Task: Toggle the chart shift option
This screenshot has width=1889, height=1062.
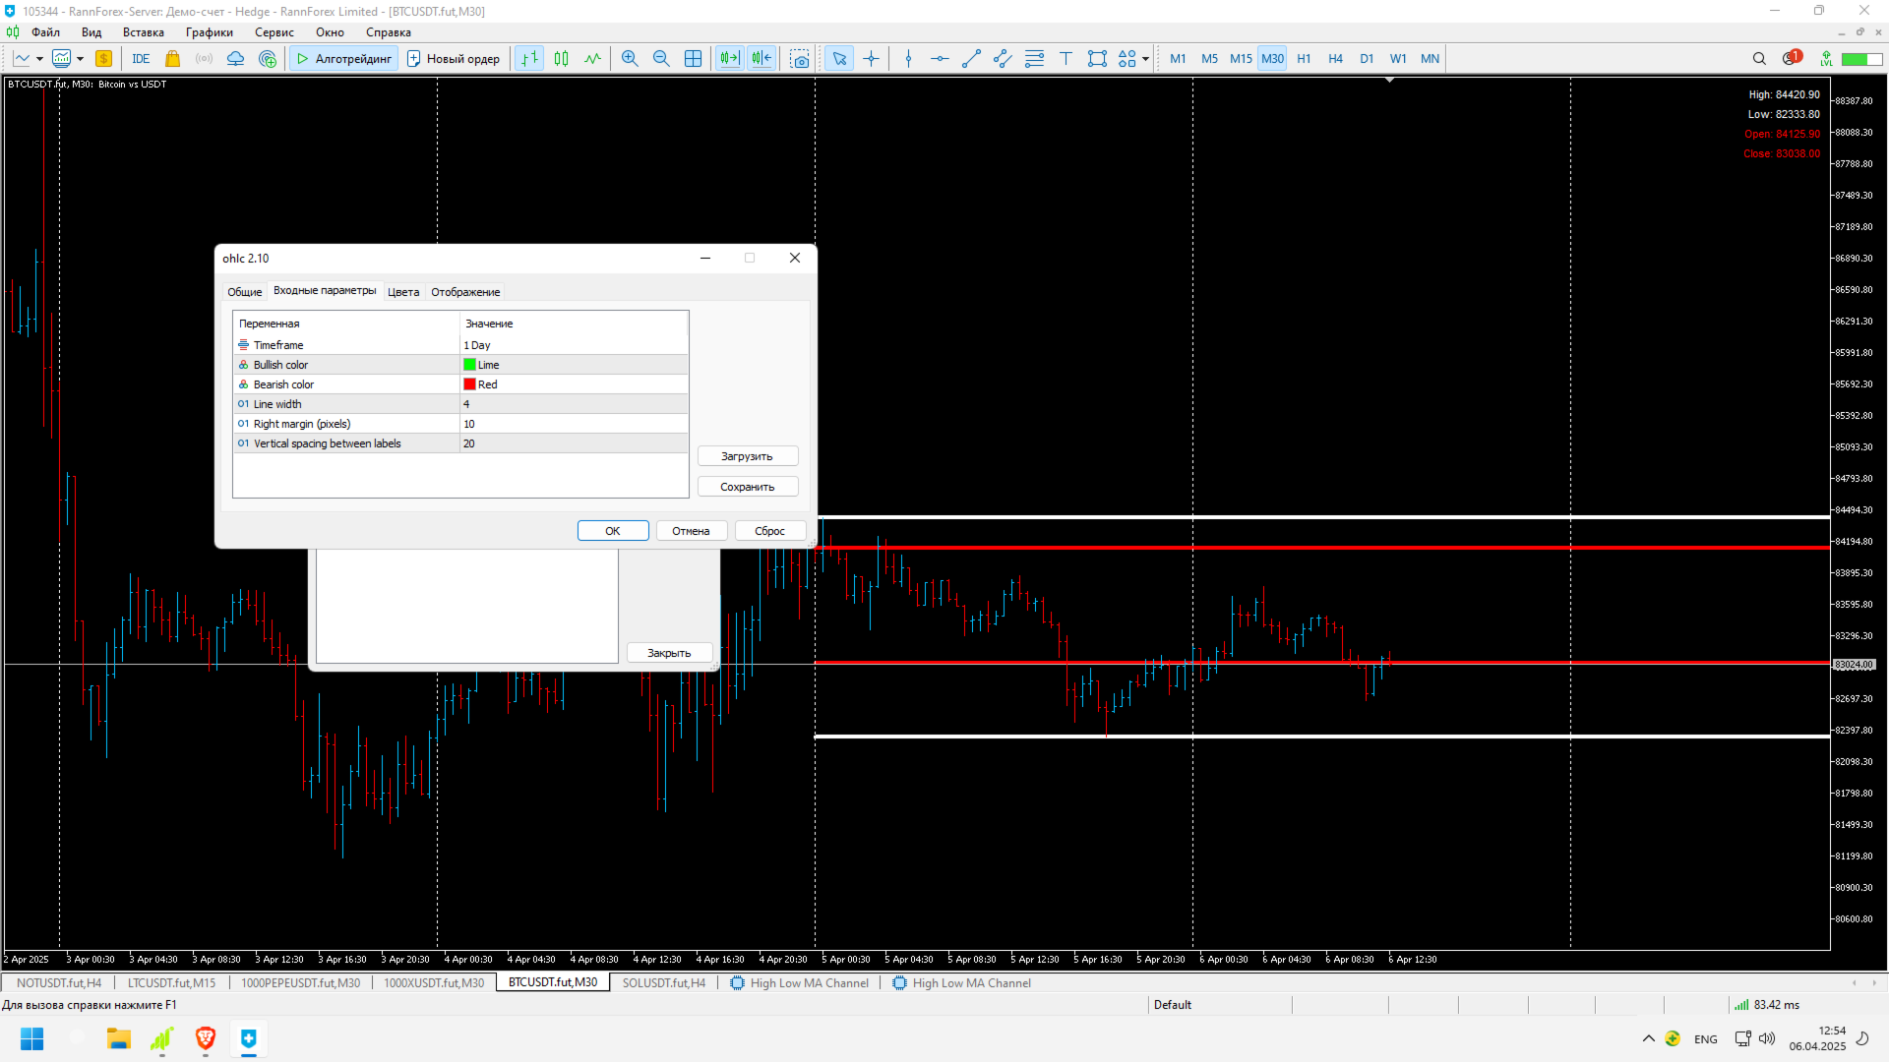Action: 762,59
